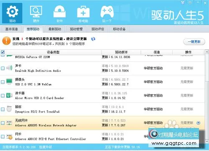Toggle the select-all checkbox in header
209x151 pixels.
[x=3, y=52]
